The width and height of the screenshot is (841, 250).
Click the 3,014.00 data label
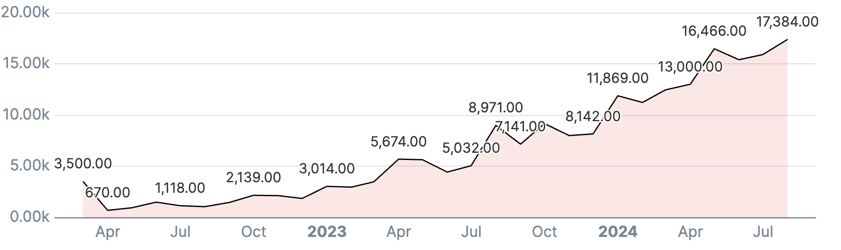pyautogui.click(x=327, y=169)
